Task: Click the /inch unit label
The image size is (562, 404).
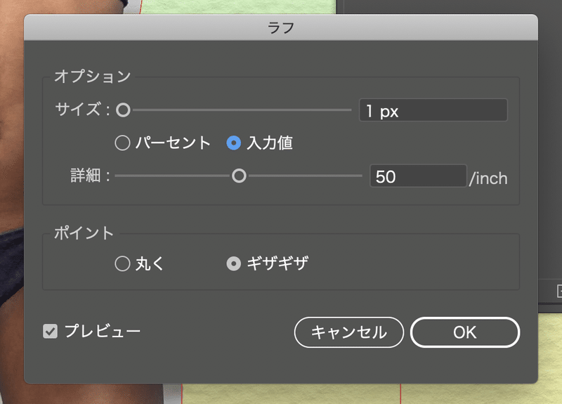Action: 488,178
